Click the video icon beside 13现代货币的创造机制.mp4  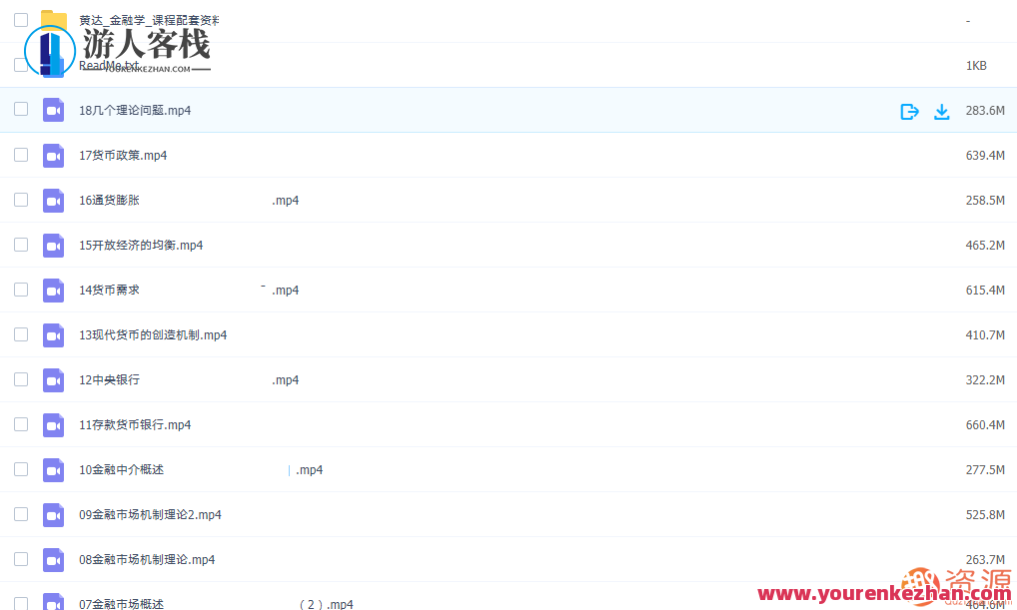[x=54, y=335]
